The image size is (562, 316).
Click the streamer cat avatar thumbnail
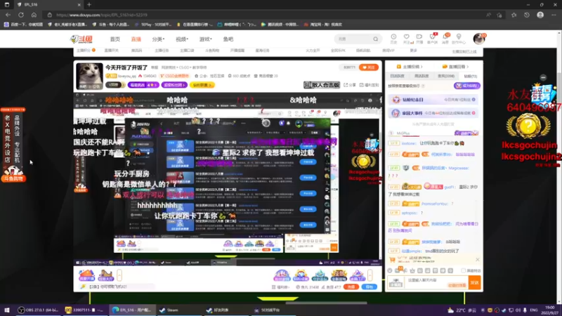pyautogui.click(x=89, y=76)
